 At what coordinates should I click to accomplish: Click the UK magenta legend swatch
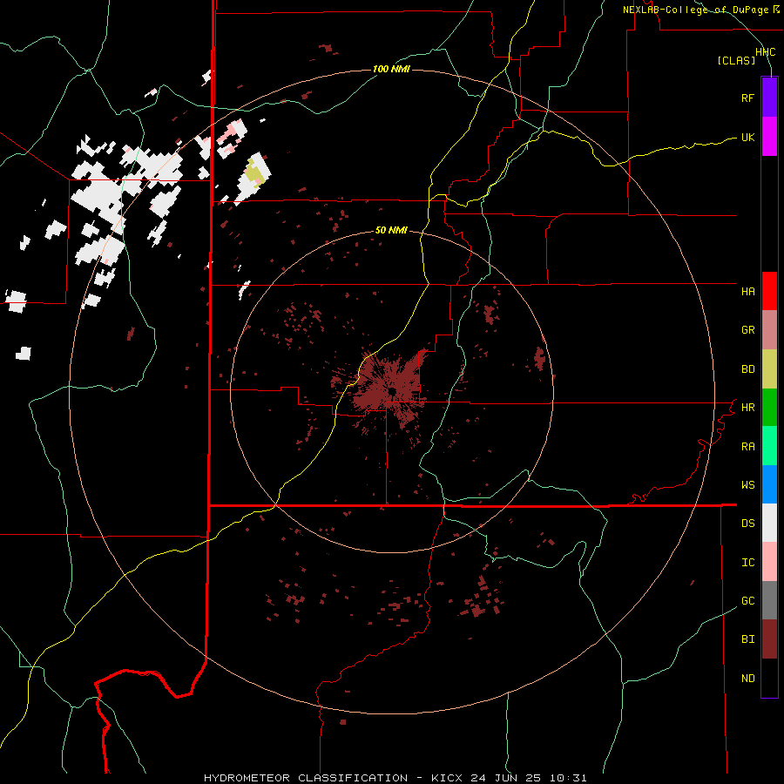click(769, 137)
